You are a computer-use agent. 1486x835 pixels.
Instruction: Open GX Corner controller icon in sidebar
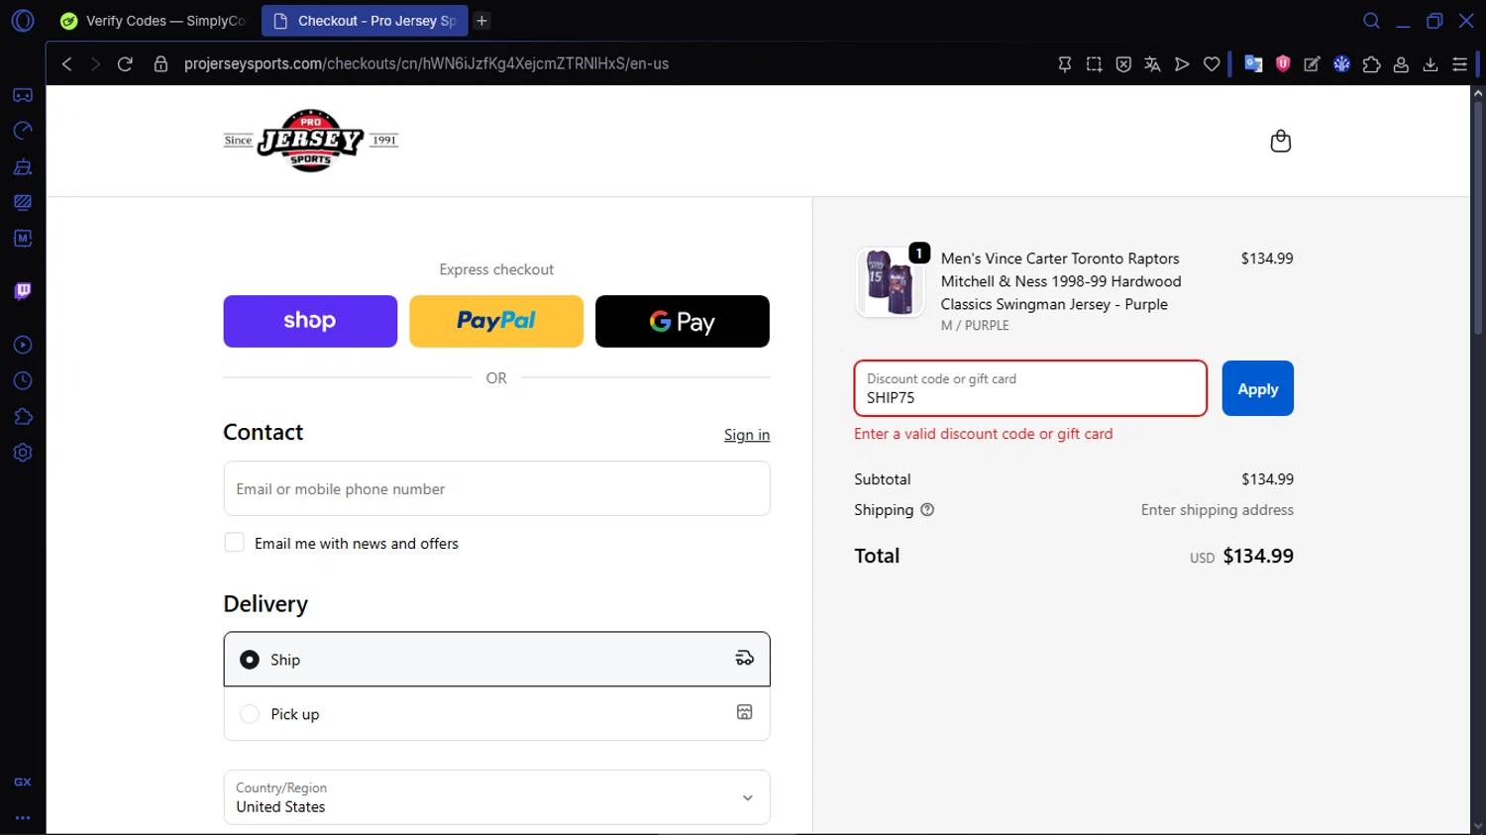(x=23, y=95)
